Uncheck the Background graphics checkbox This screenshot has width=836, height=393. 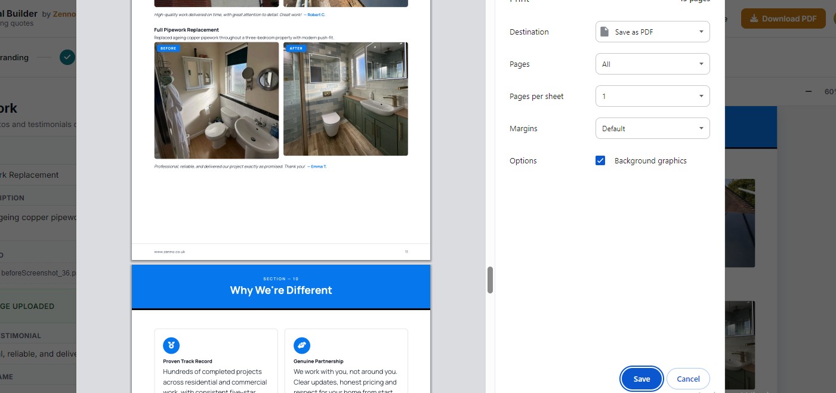[x=600, y=160]
